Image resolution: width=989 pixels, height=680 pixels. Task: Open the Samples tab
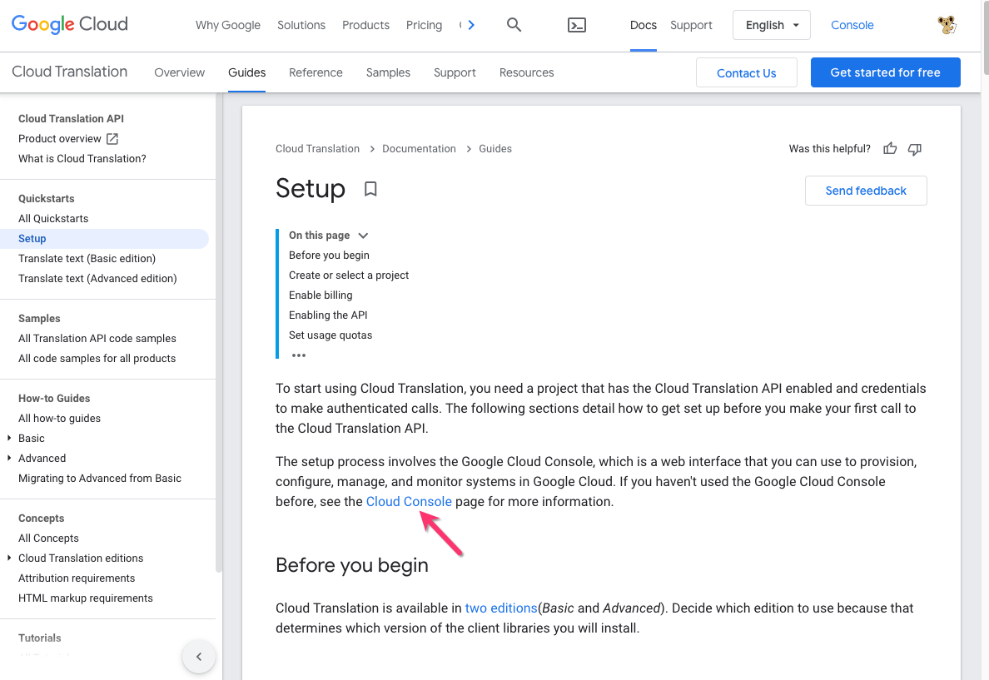(x=388, y=72)
